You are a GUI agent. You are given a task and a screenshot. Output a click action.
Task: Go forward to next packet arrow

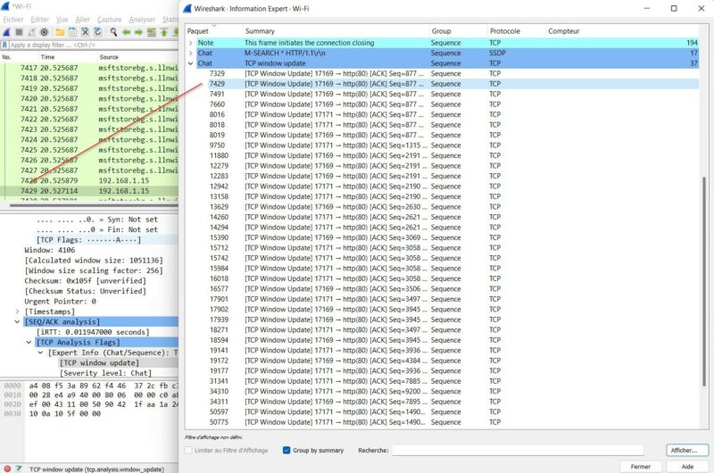click(x=138, y=32)
